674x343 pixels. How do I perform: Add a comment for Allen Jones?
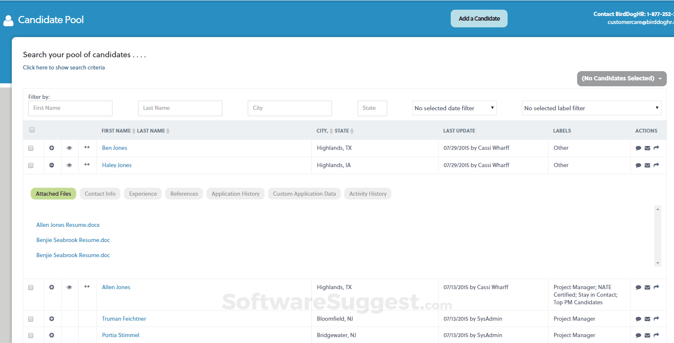(638, 287)
